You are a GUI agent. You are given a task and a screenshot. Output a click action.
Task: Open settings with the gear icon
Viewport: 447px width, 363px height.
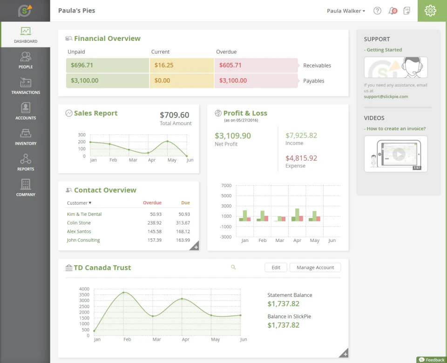(x=430, y=11)
